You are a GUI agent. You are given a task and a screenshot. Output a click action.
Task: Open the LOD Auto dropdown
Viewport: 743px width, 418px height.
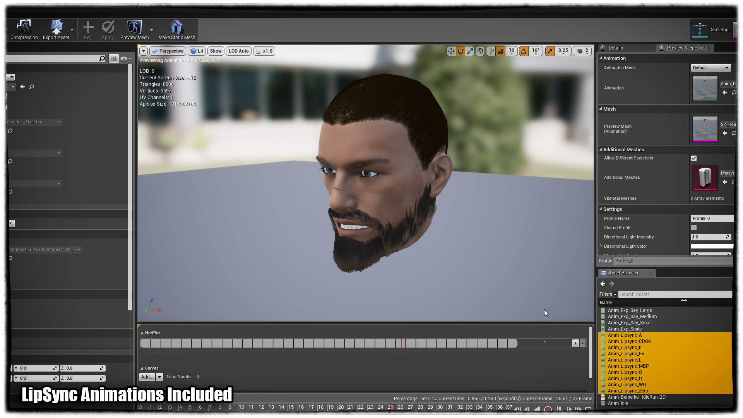pyautogui.click(x=238, y=51)
